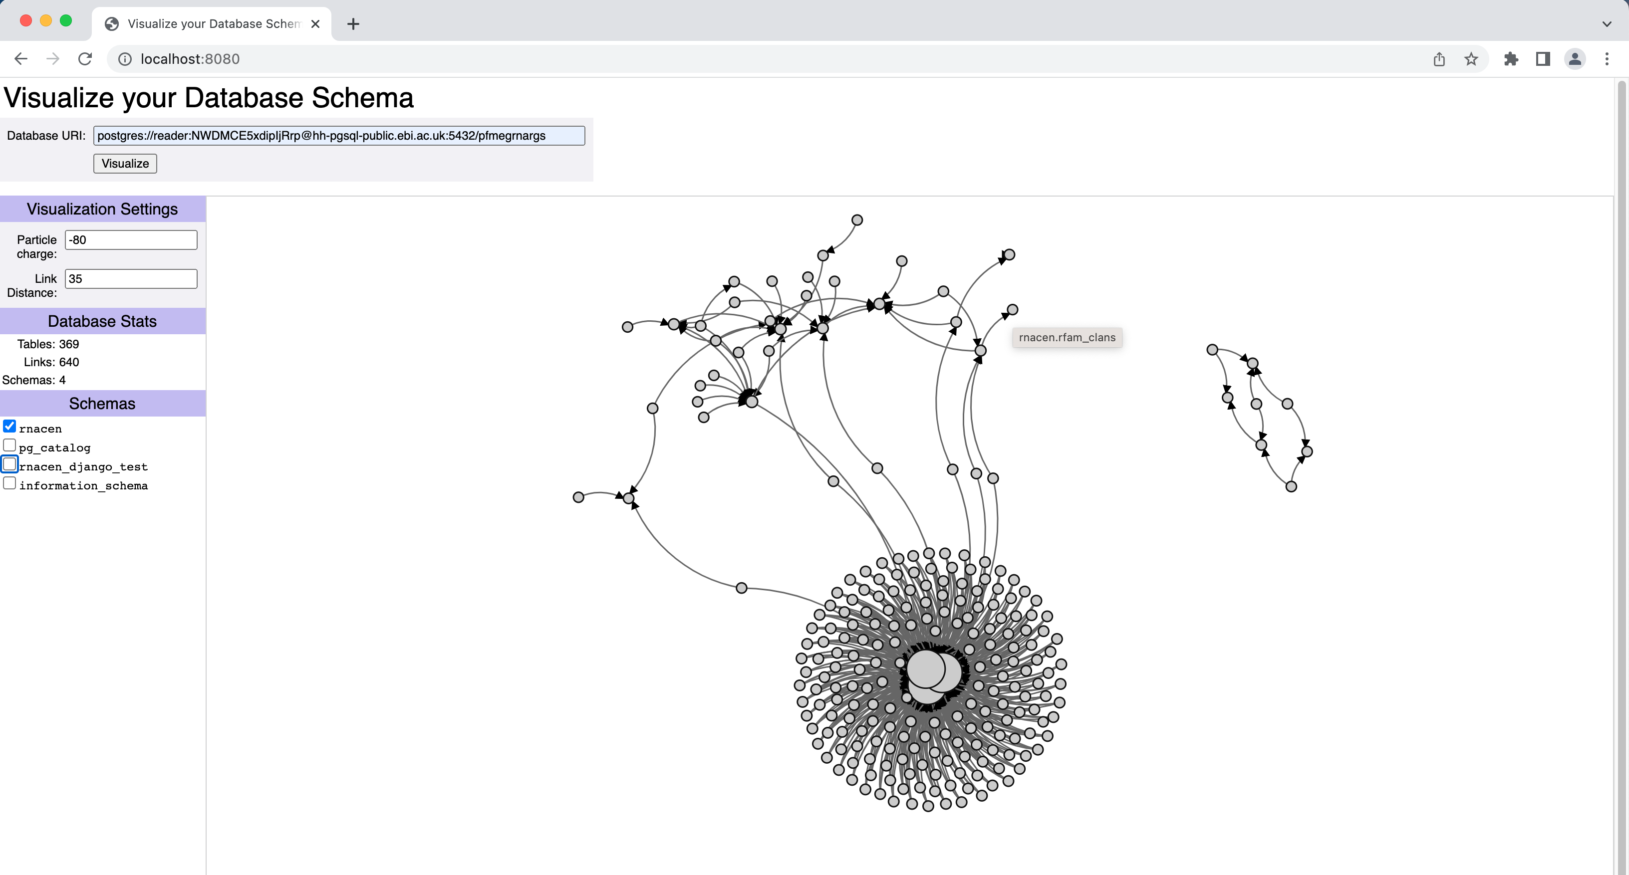
Task: Click the Particle charge field
Action: [x=131, y=239]
